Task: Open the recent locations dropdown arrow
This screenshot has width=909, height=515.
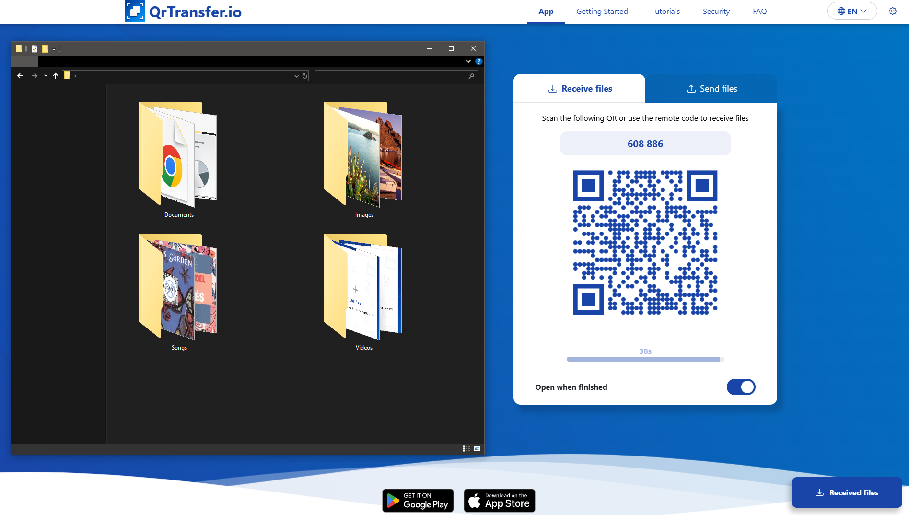Action: pyautogui.click(x=46, y=76)
